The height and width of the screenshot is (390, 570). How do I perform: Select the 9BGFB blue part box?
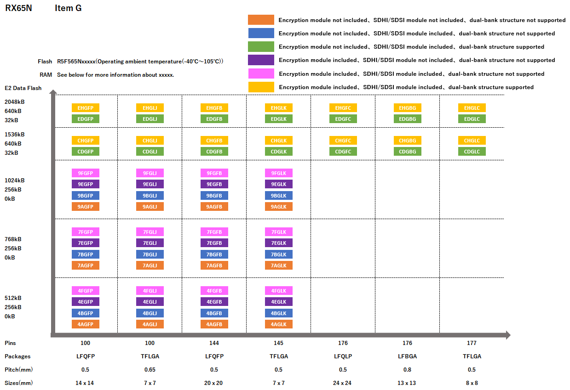tap(214, 196)
